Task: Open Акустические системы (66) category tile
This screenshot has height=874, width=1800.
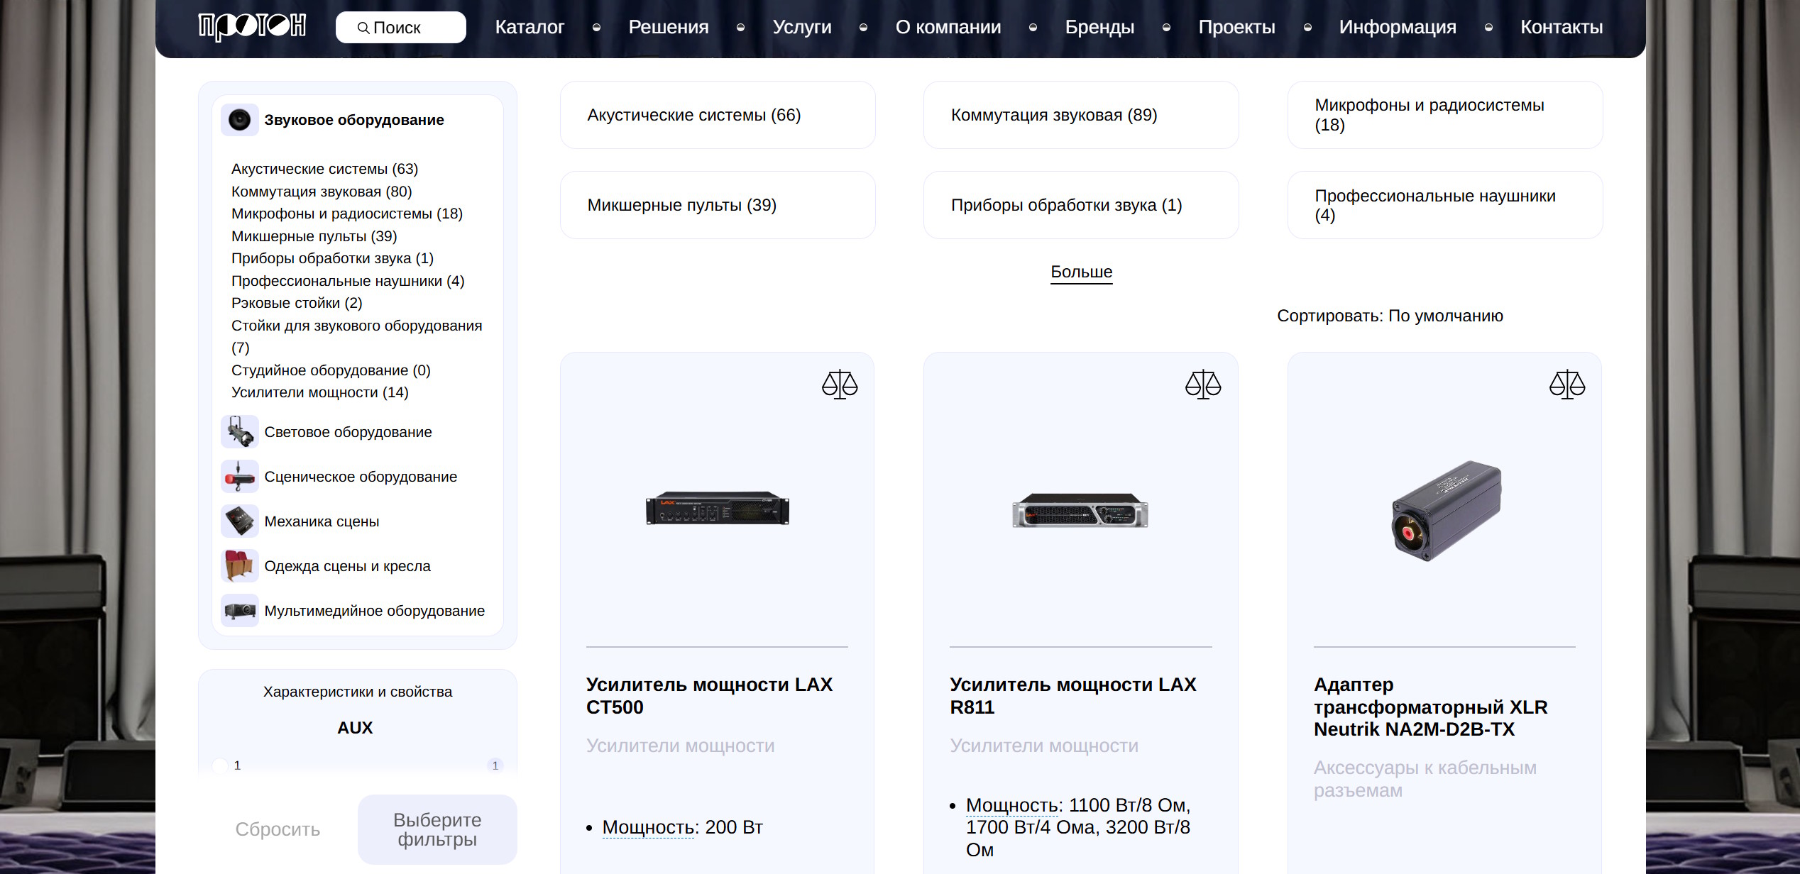Action: [718, 115]
